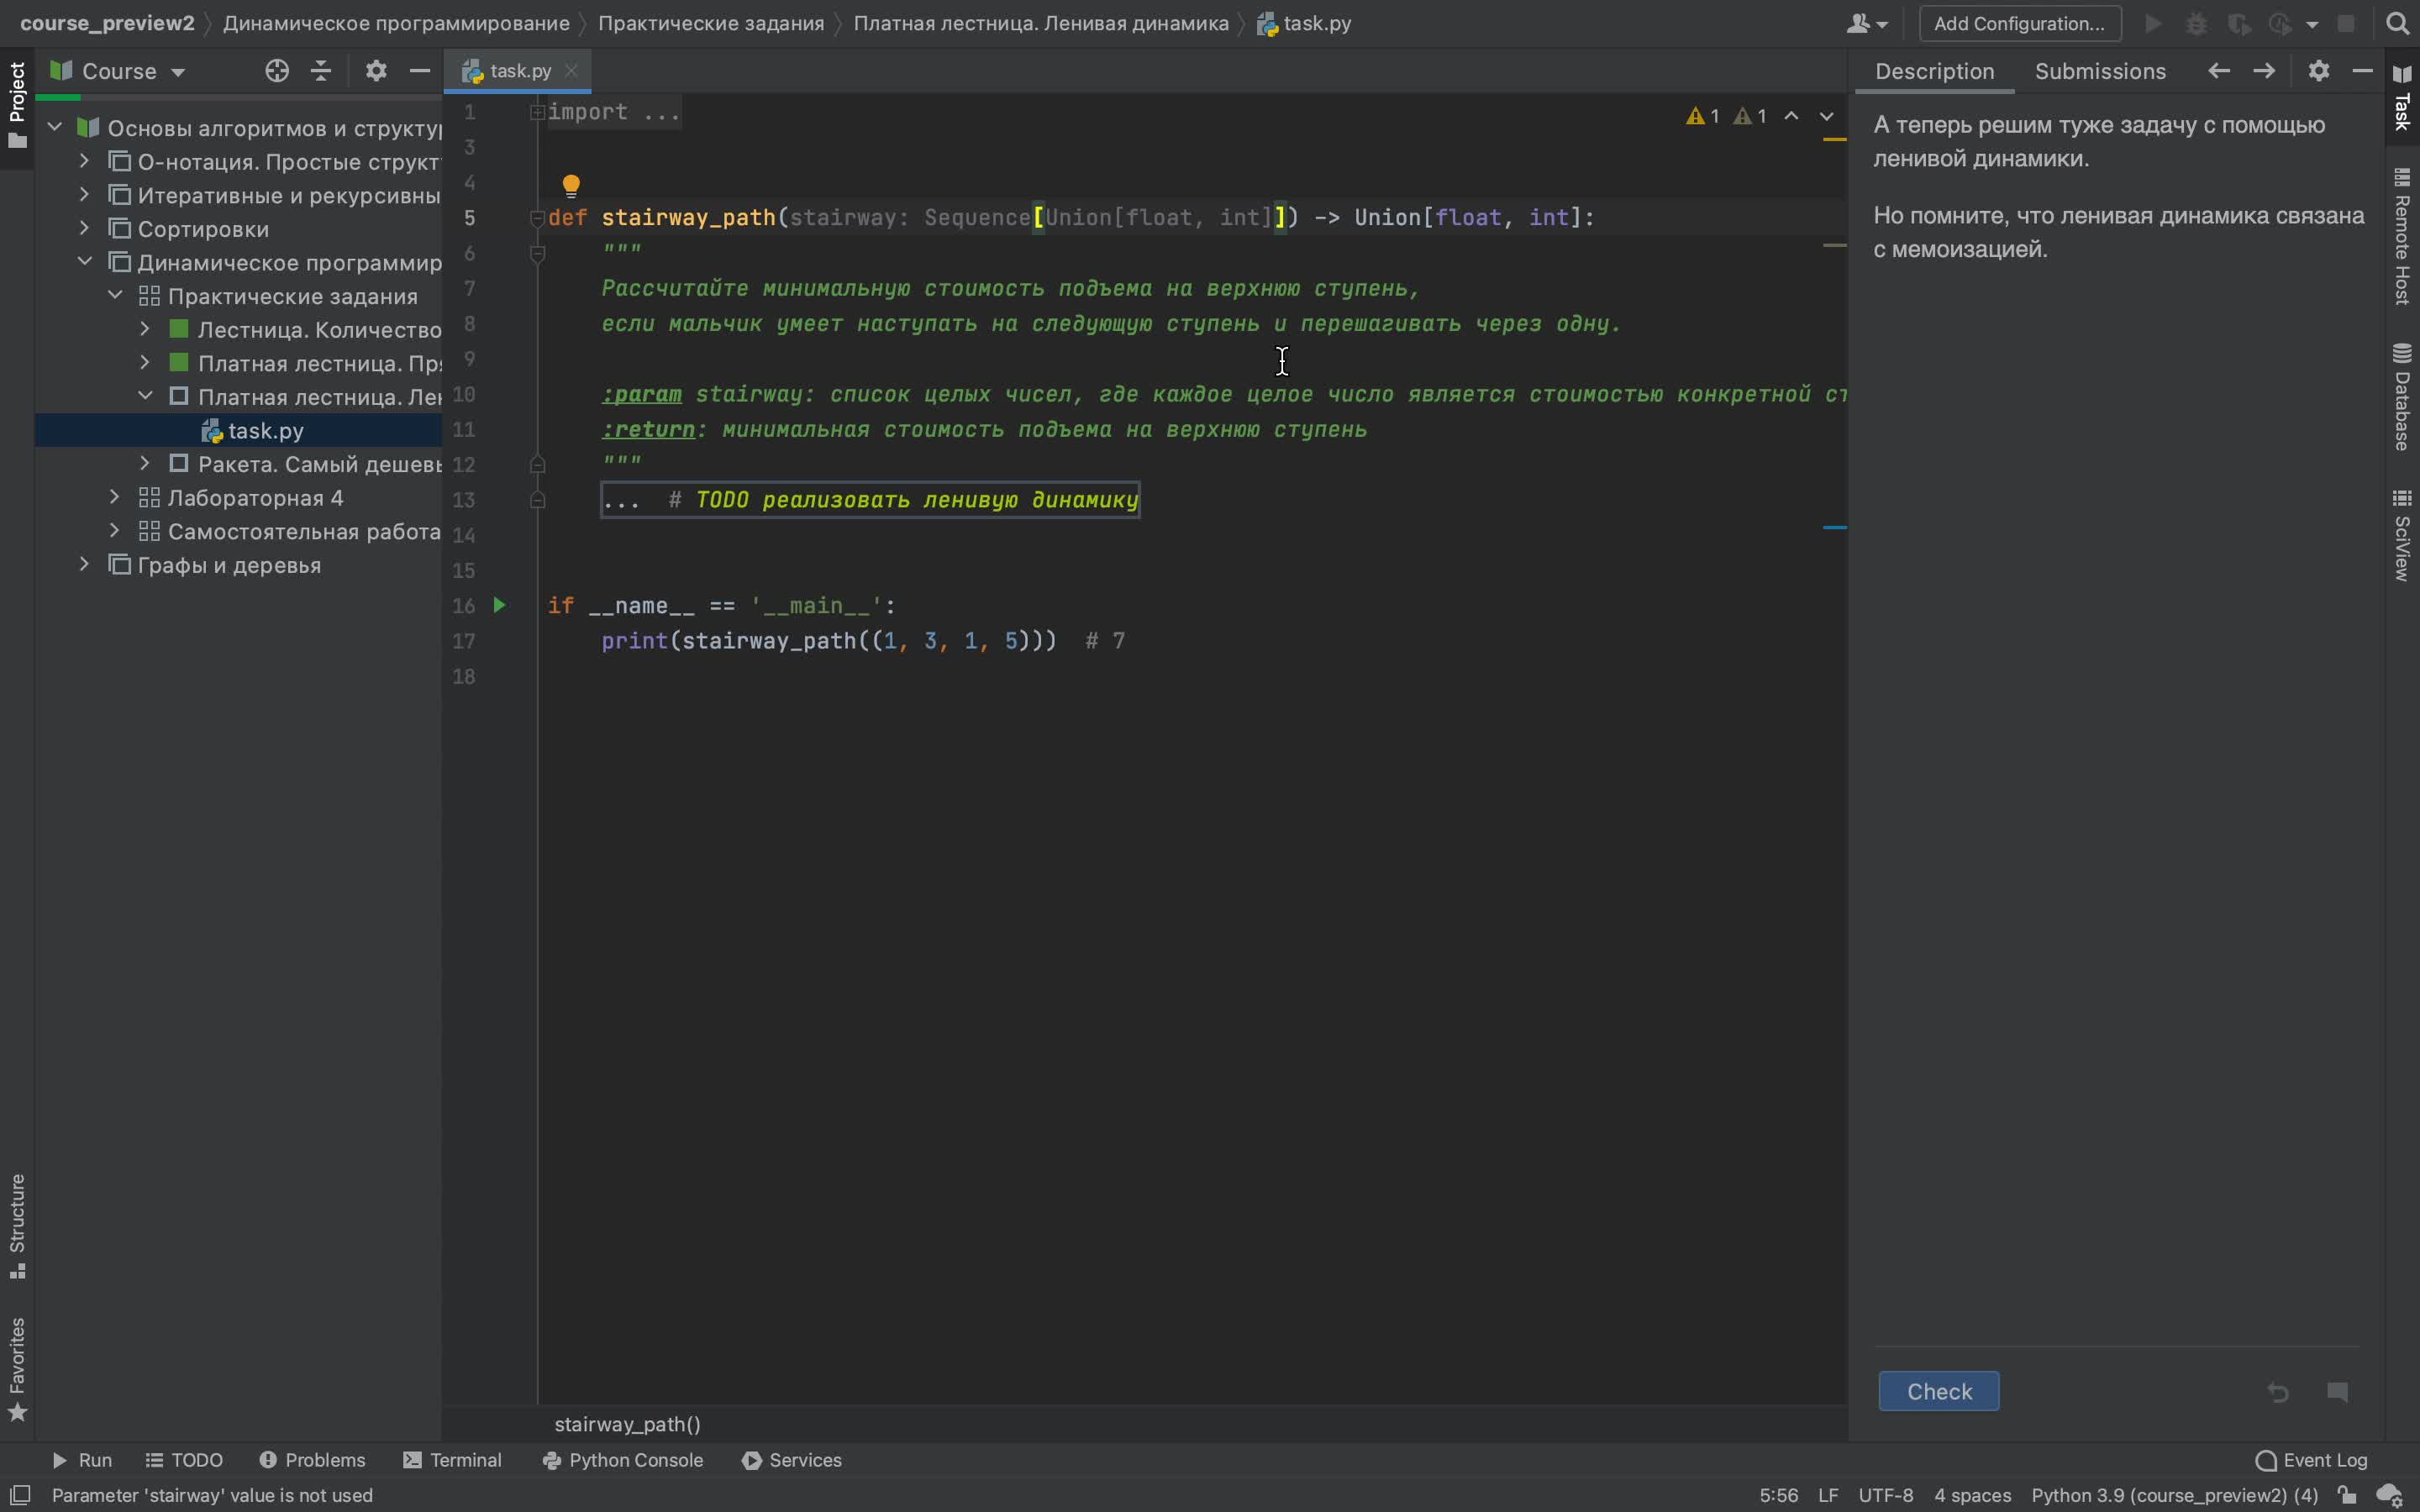
Task: Click the 4 spaces indent setting
Action: 1972,1495
